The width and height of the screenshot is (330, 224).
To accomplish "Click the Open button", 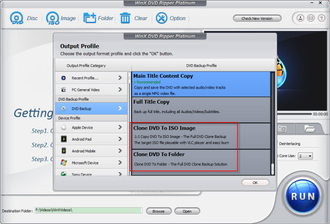I will (x=187, y=211).
